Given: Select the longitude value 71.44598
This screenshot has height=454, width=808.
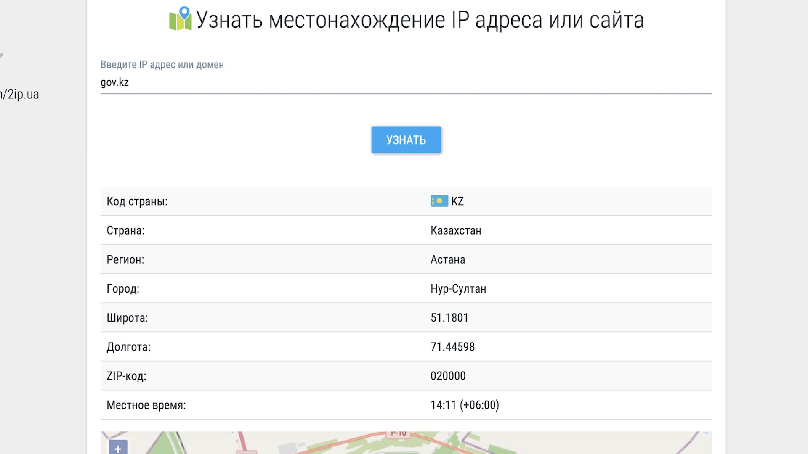Looking at the screenshot, I should (x=452, y=347).
